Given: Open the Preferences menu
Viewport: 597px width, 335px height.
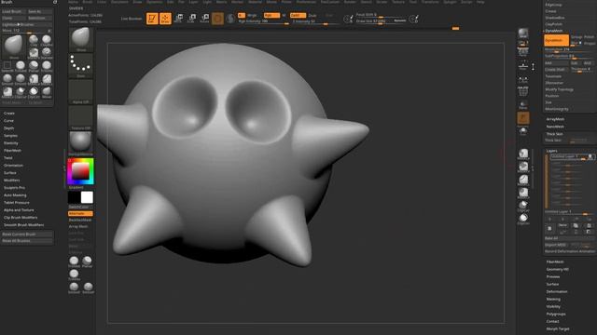Looking at the screenshot, I should point(306,2).
